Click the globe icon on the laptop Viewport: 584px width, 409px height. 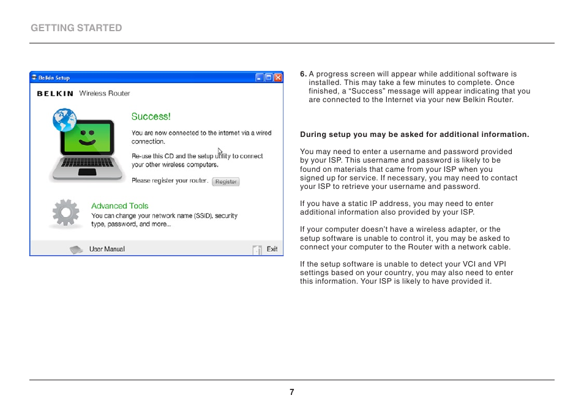[64, 120]
